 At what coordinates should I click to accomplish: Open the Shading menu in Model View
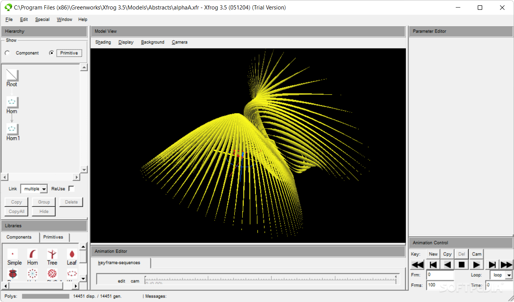(x=103, y=42)
